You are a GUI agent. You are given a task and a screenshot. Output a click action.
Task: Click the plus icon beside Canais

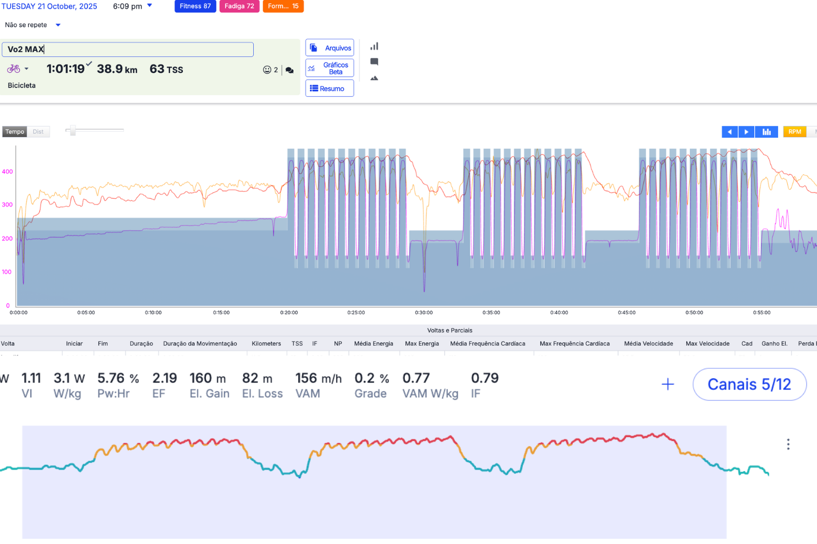[668, 384]
